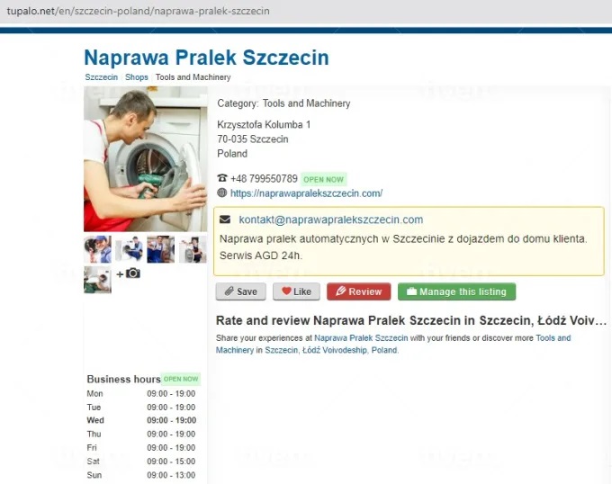The width and height of the screenshot is (612, 484).
Task: Click the OPEN NOW badge beside Business hours
Action: point(181,379)
